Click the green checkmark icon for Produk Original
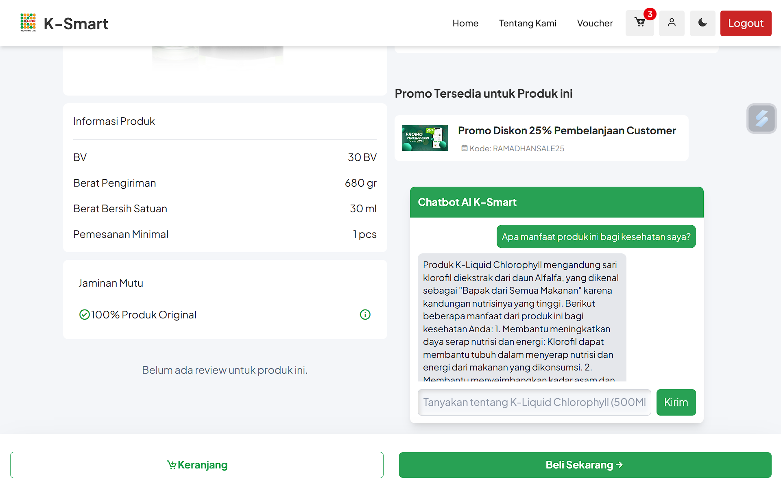The height and width of the screenshot is (488, 781). [84, 315]
